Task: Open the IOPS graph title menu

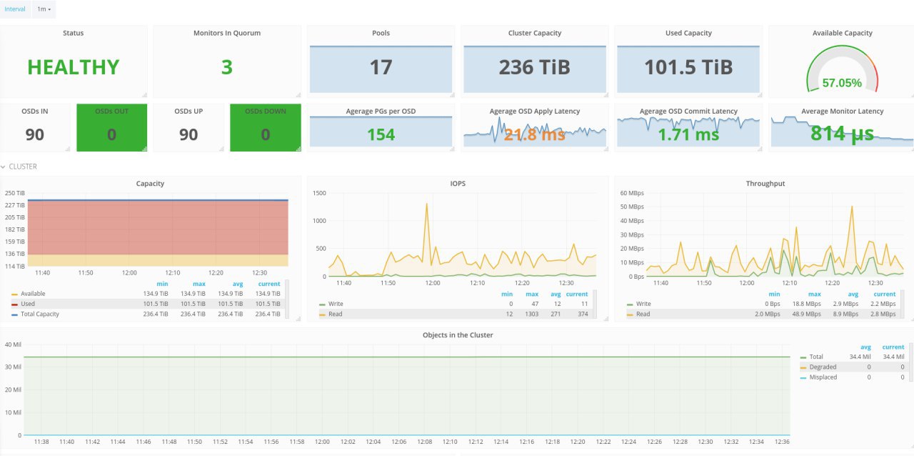Action: pyautogui.click(x=458, y=184)
